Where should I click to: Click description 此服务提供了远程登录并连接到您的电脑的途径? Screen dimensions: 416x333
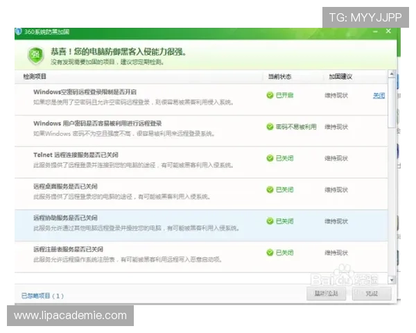(133, 165)
